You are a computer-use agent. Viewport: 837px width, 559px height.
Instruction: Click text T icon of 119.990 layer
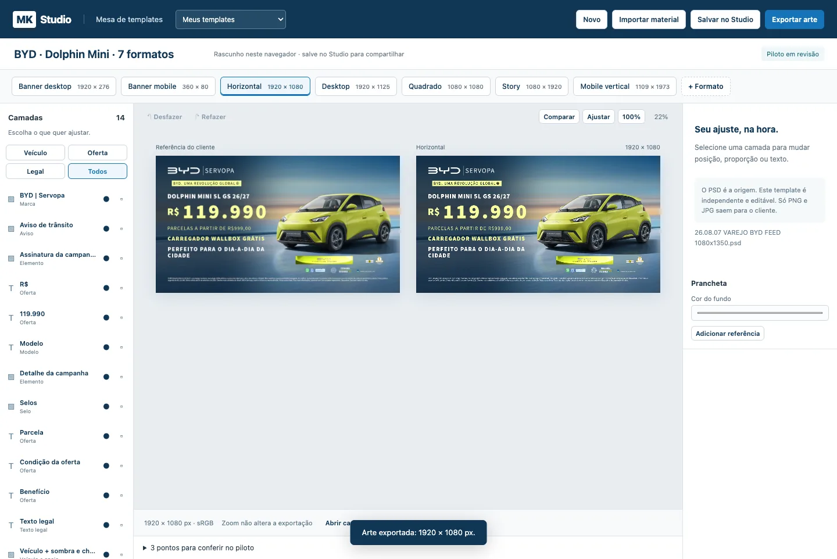[11, 318]
